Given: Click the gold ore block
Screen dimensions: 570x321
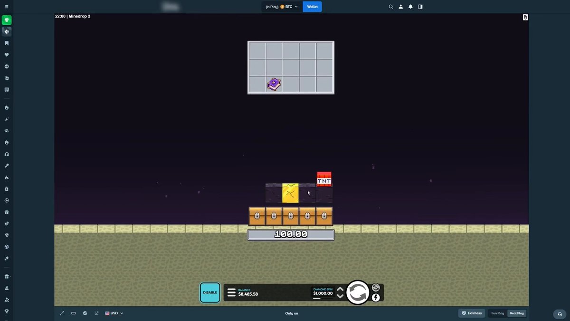Looking at the screenshot, I should coord(290,193).
